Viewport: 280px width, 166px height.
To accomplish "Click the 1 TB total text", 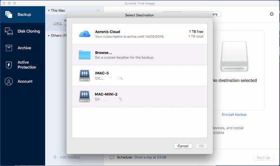I will tap(196, 36).
